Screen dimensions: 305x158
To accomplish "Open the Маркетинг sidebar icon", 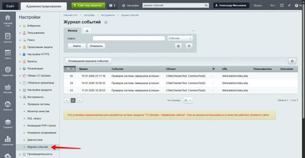I will click(x=7, y=71).
